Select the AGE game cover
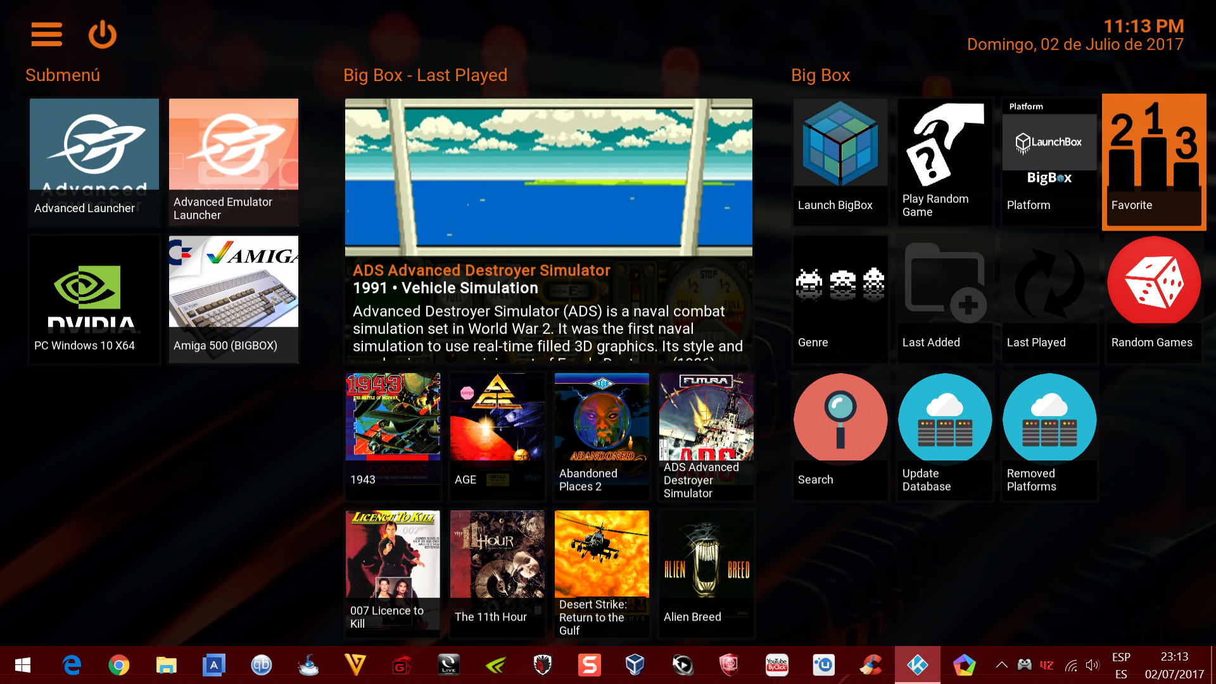The image size is (1216, 684). [497, 437]
